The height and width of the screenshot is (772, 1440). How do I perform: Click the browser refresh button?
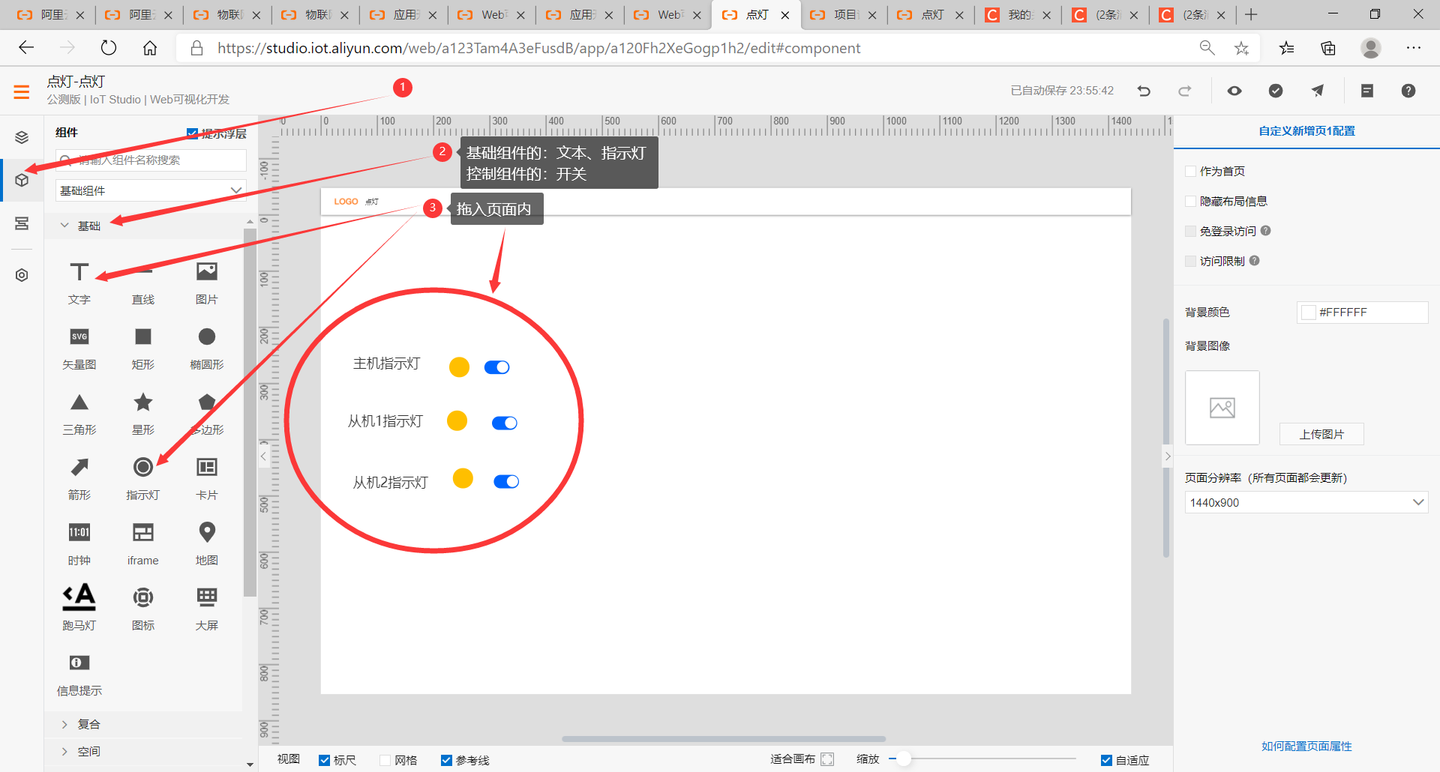(109, 48)
